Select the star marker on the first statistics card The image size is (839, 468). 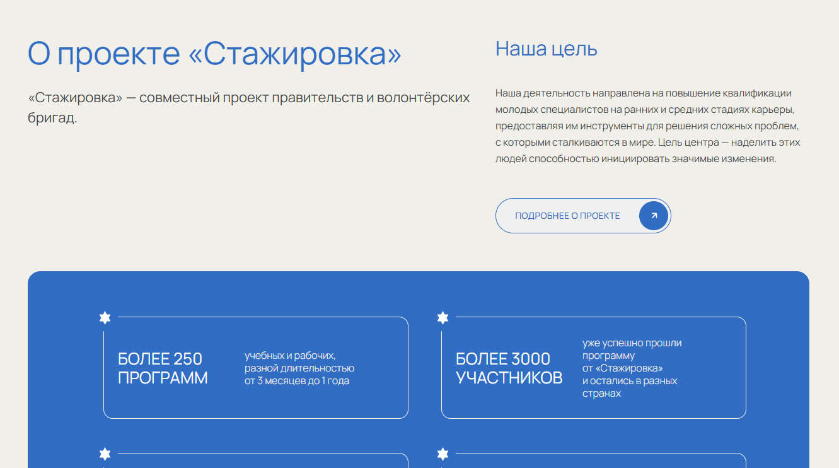point(105,318)
